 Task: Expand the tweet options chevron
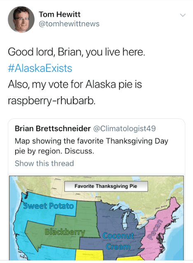point(183,15)
